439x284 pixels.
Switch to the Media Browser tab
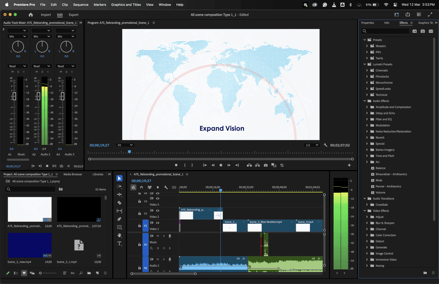pos(73,174)
